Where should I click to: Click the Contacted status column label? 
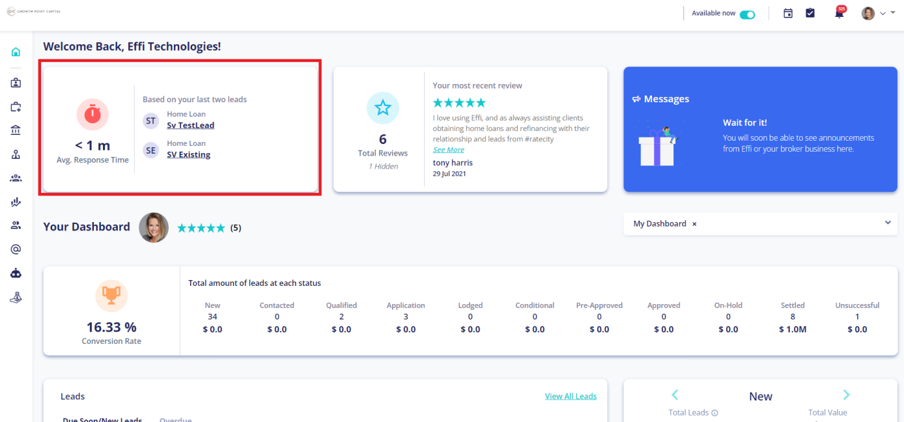click(x=277, y=305)
